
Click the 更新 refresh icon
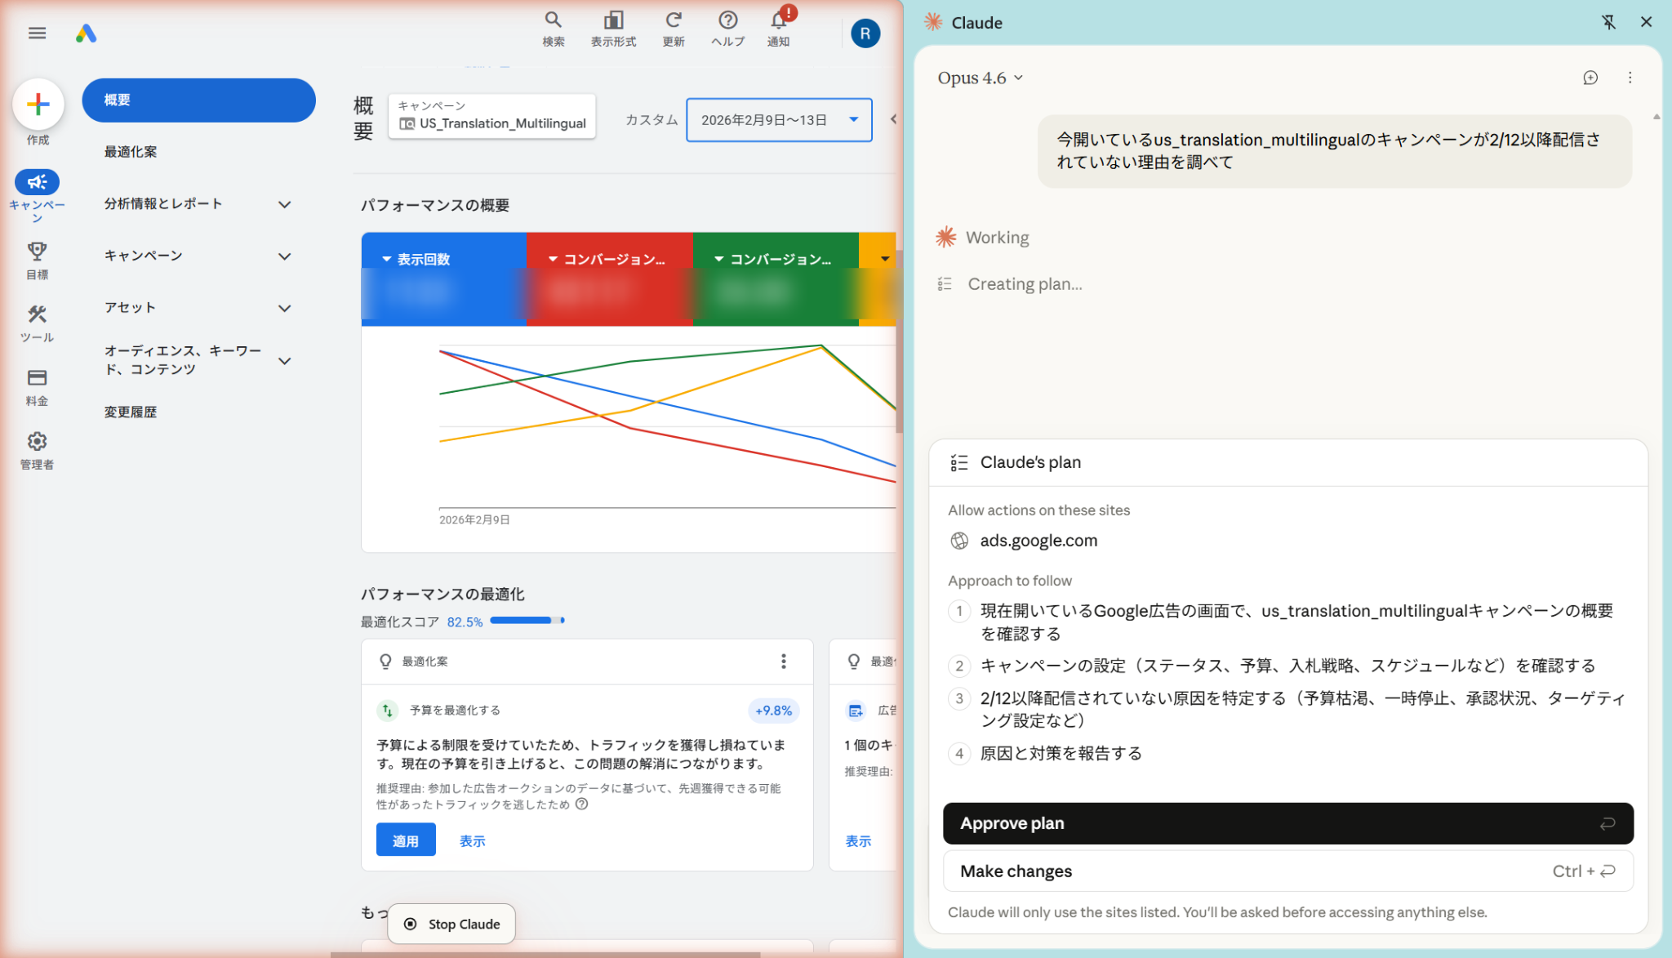click(x=673, y=20)
